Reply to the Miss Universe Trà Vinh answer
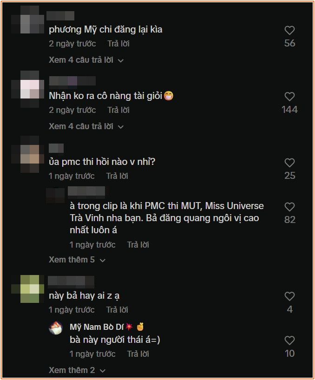The width and height of the screenshot is (315, 380). tap(138, 245)
